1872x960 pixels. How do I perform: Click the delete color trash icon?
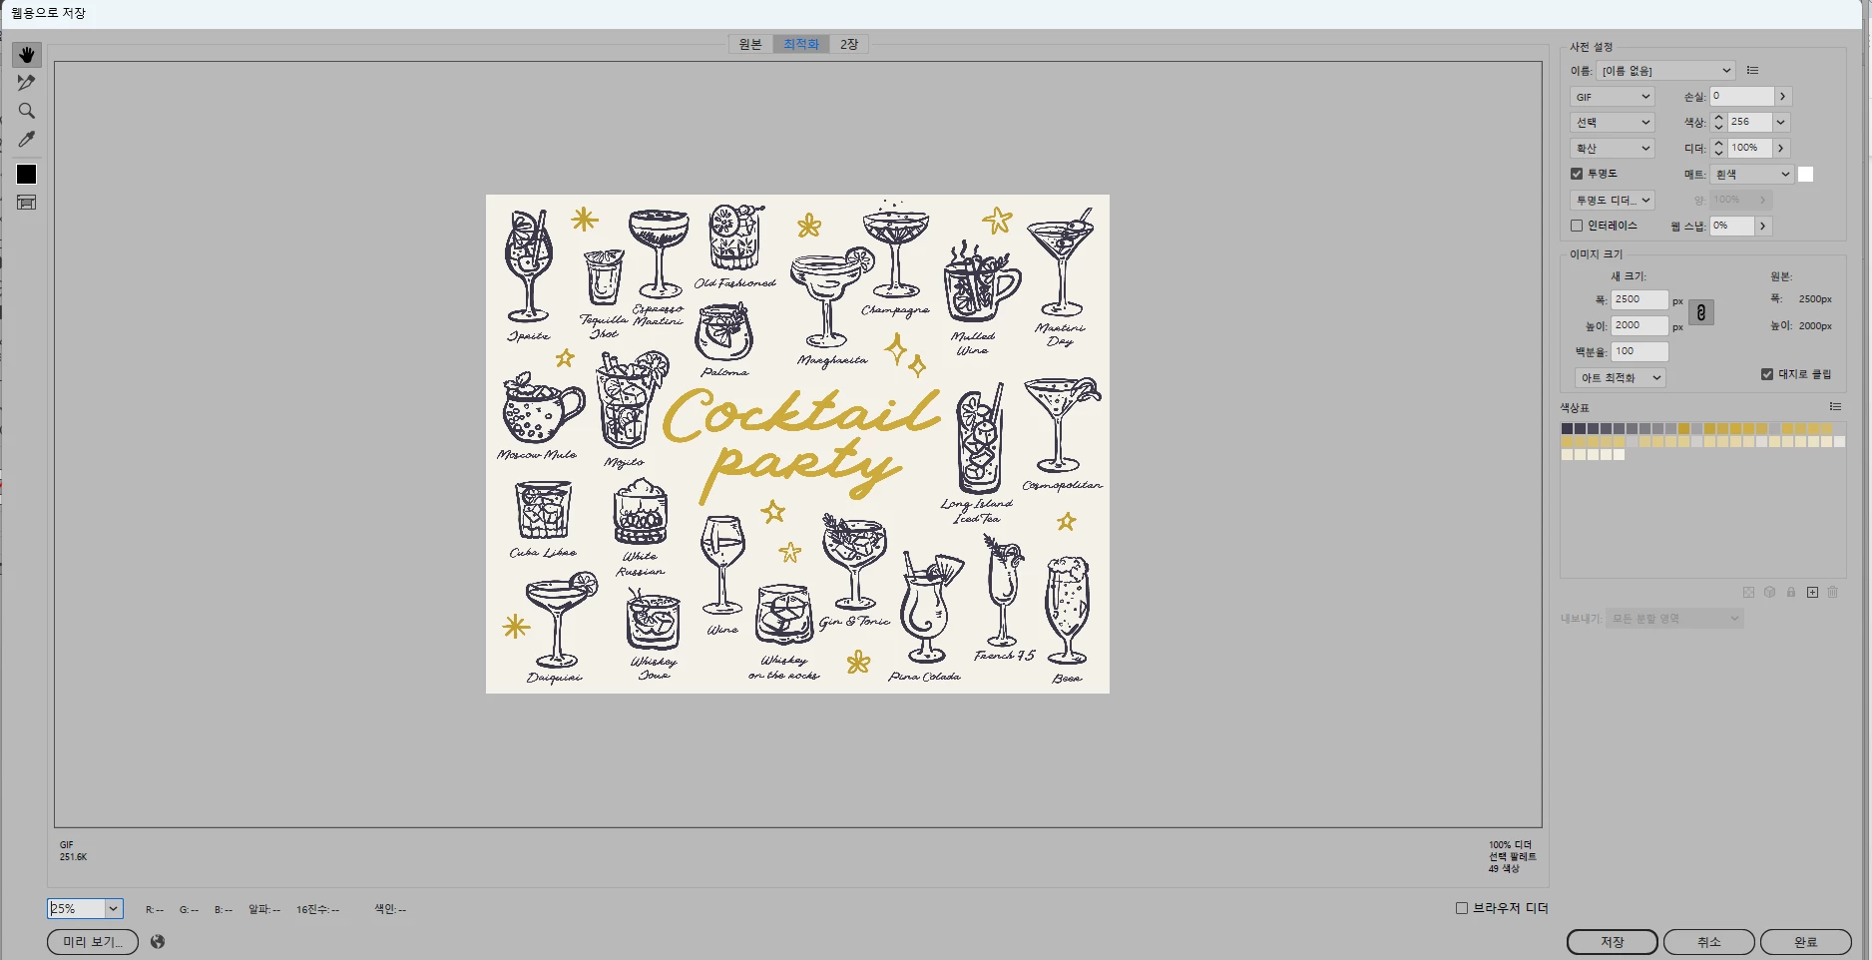point(1833,593)
